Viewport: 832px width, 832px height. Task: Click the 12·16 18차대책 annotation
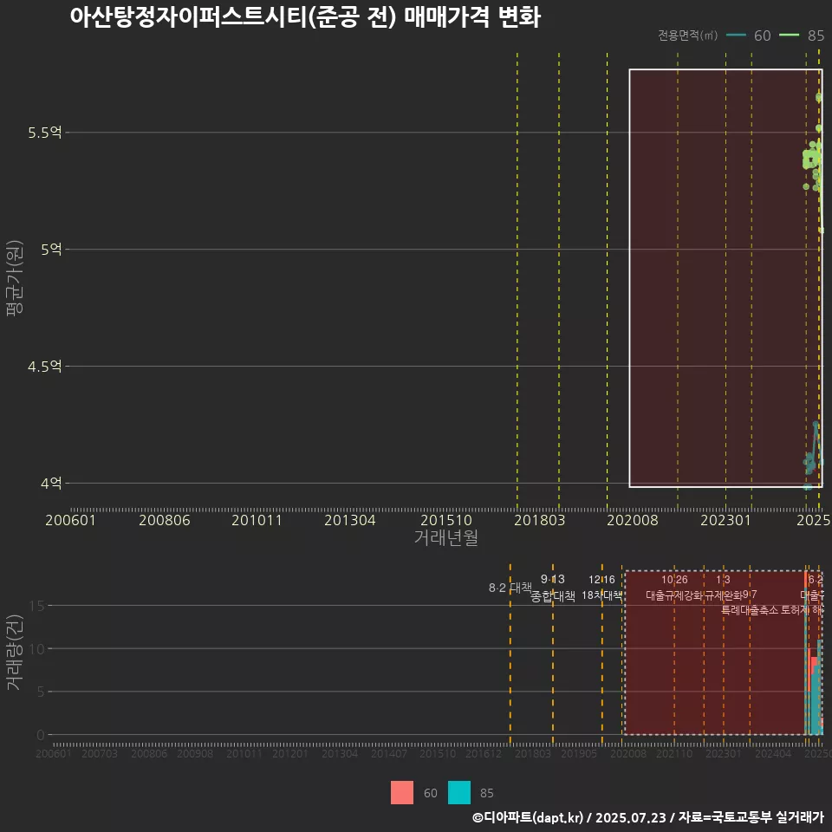[601, 588]
